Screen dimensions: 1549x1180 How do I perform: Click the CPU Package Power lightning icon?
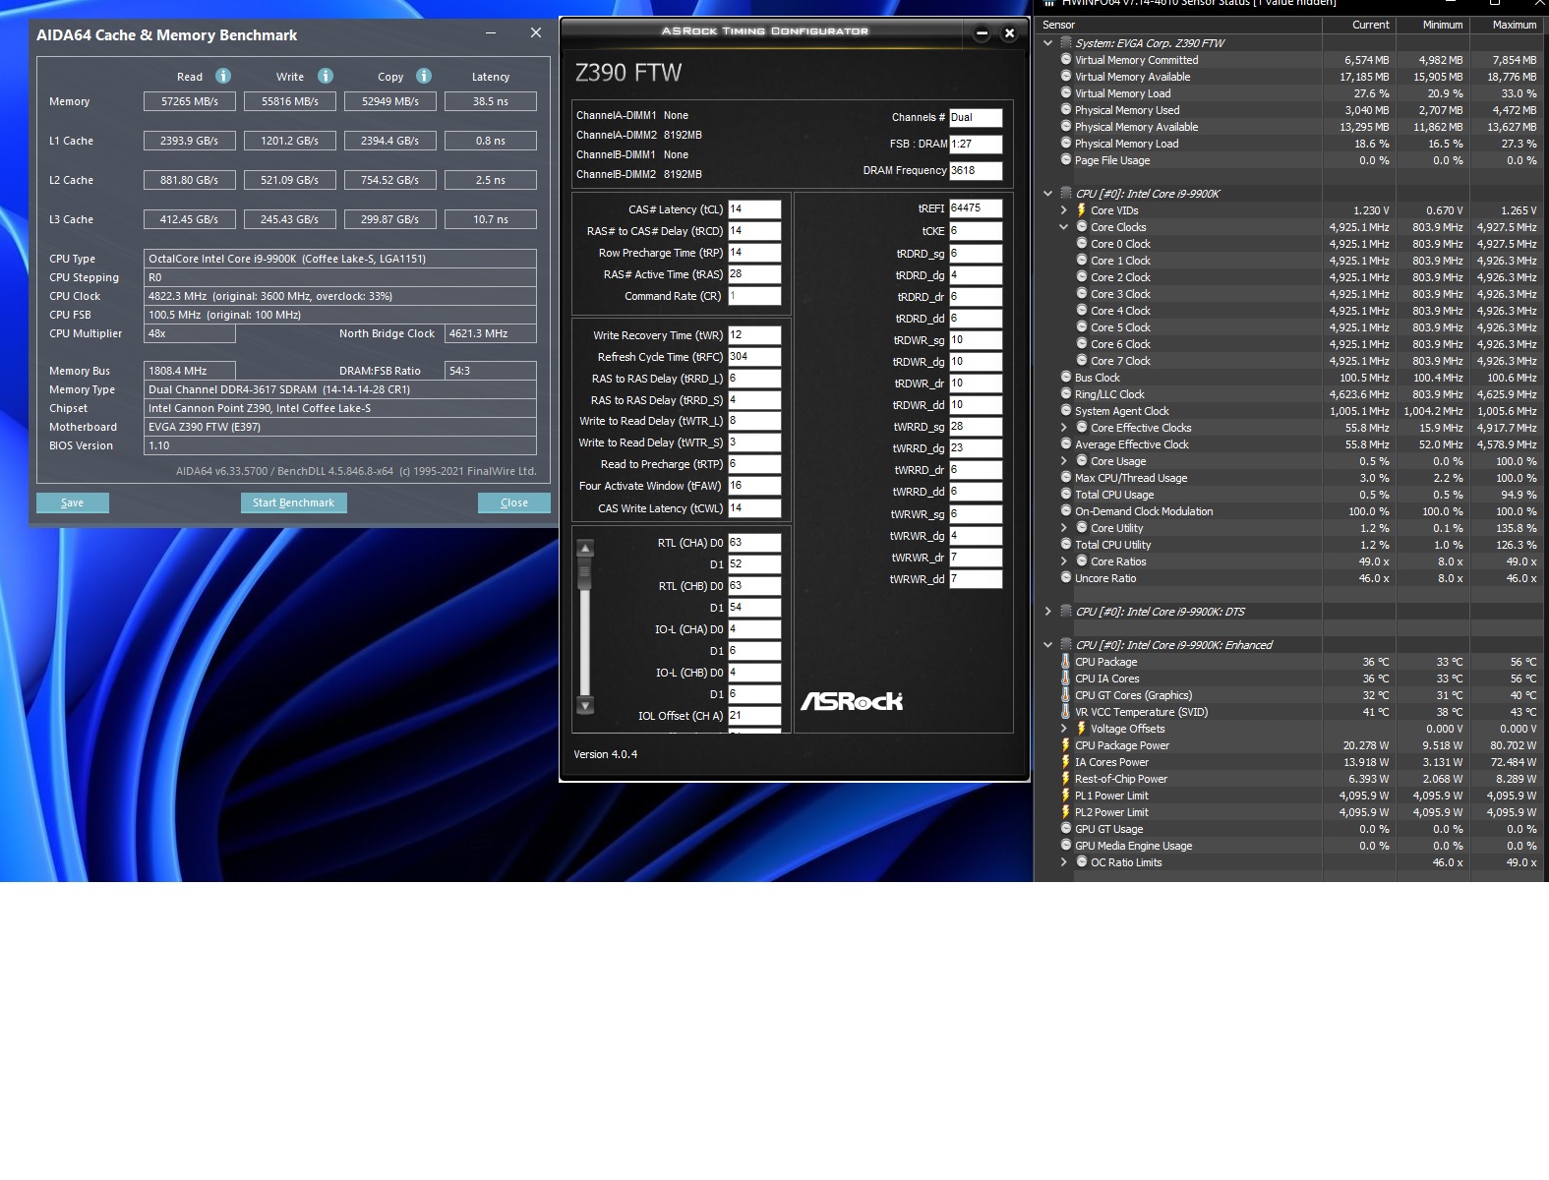pyautogui.click(x=1066, y=745)
